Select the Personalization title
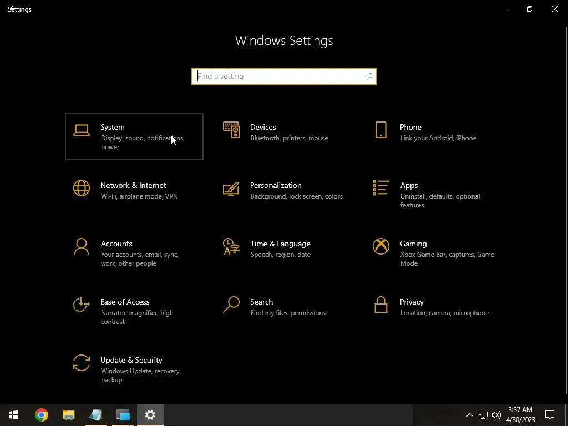This screenshot has width=568, height=426. point(276,185)
